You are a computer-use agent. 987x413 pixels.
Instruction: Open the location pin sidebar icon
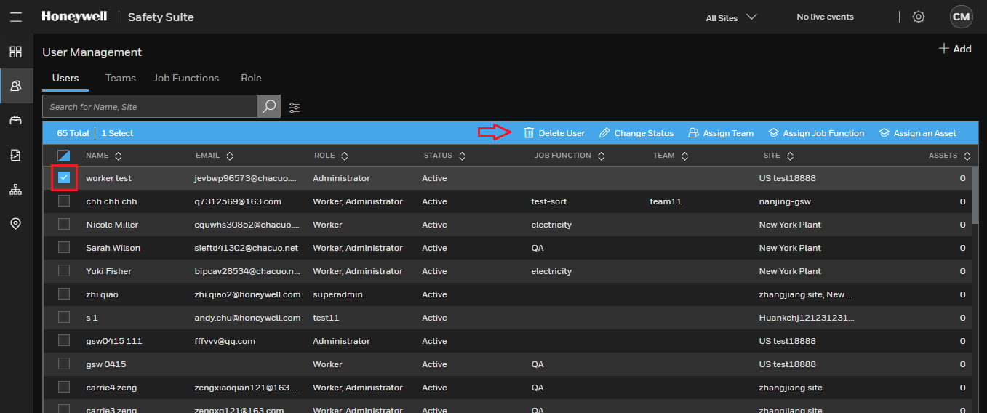click(15, 223)
